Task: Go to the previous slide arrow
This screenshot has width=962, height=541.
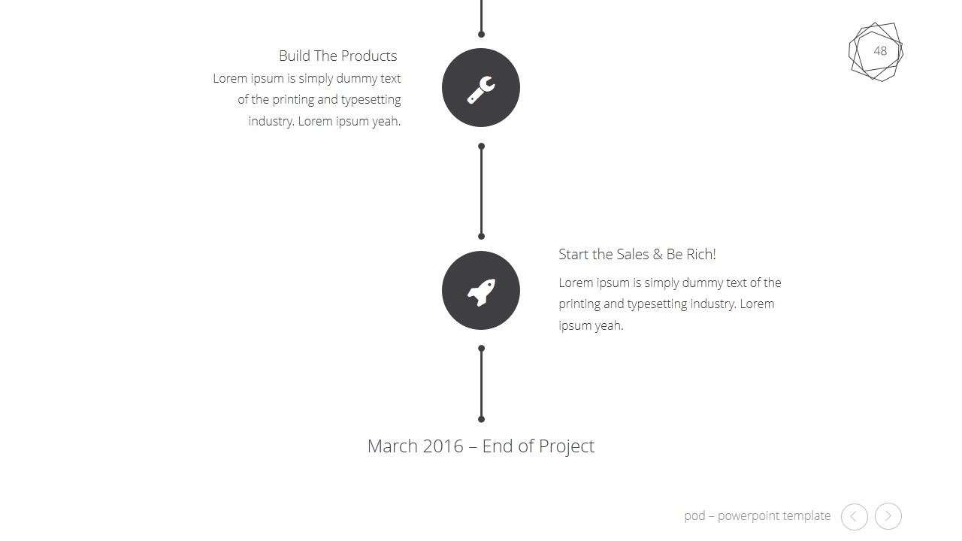Action: point(854,516)
